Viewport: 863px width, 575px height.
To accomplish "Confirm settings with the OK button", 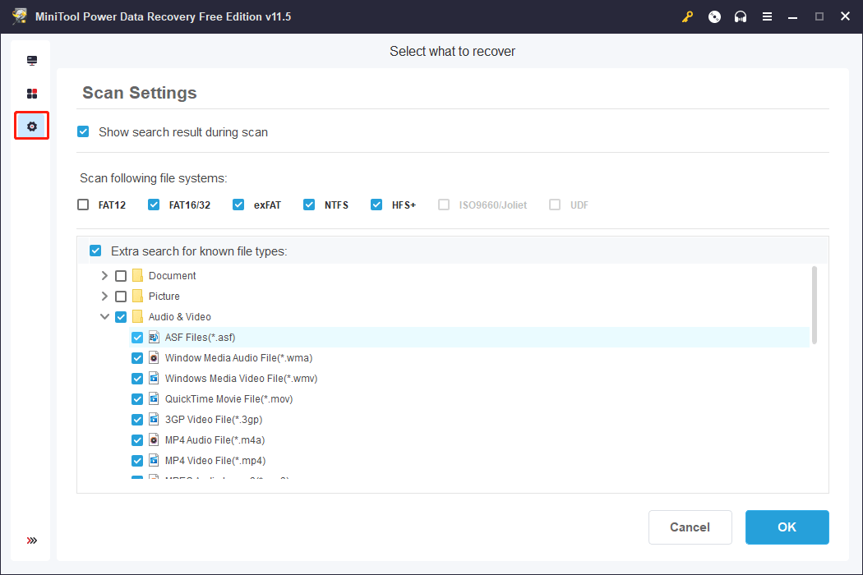I will coord(787,527).
